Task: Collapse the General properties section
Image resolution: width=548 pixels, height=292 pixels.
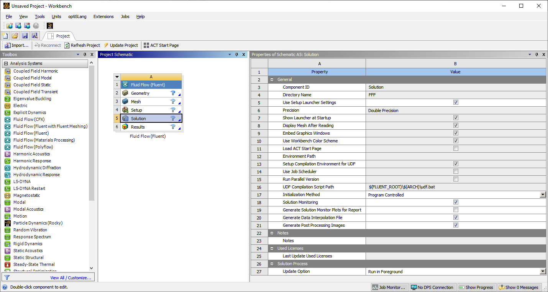Action: click(x=272, y=79)
